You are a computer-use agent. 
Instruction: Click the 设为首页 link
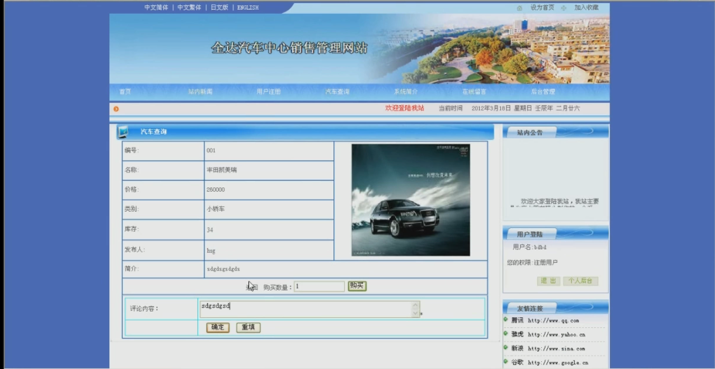click(x=542, y=7)
